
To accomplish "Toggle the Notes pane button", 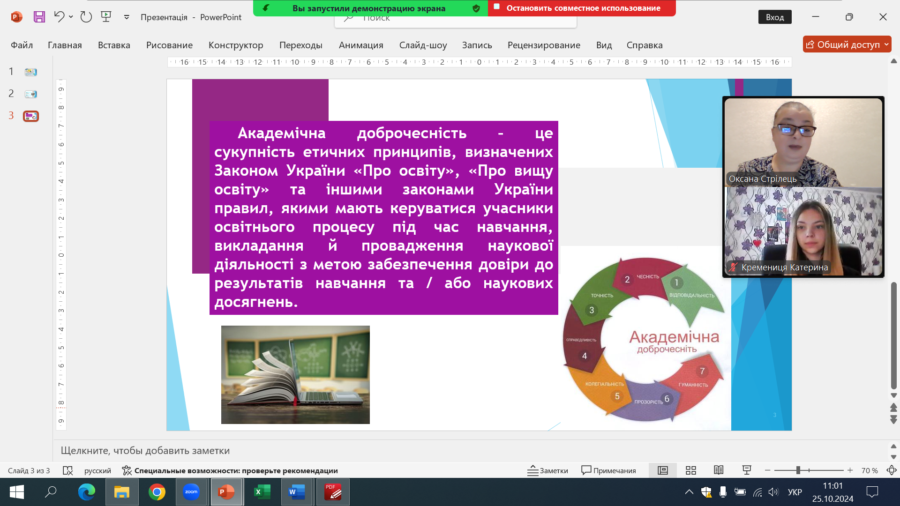I will (547, 470).
